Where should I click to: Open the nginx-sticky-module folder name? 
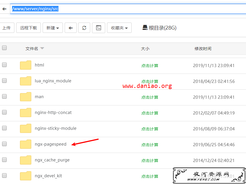point(56,128)
